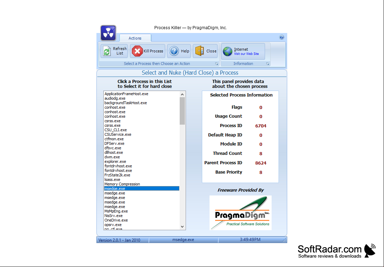The height and width of the screenshot is (267, 384).
Task: Click the Kill Process button
Action: click(147, 51)
